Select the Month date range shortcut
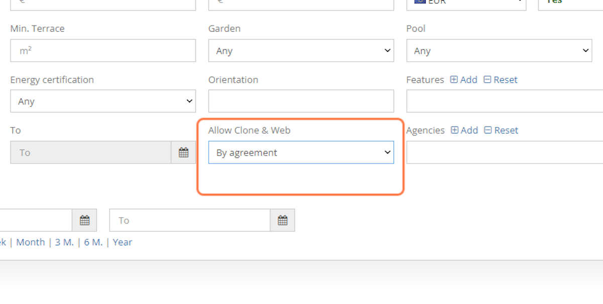The width and height of the screenshot is (603, 304). coord(31,242)
